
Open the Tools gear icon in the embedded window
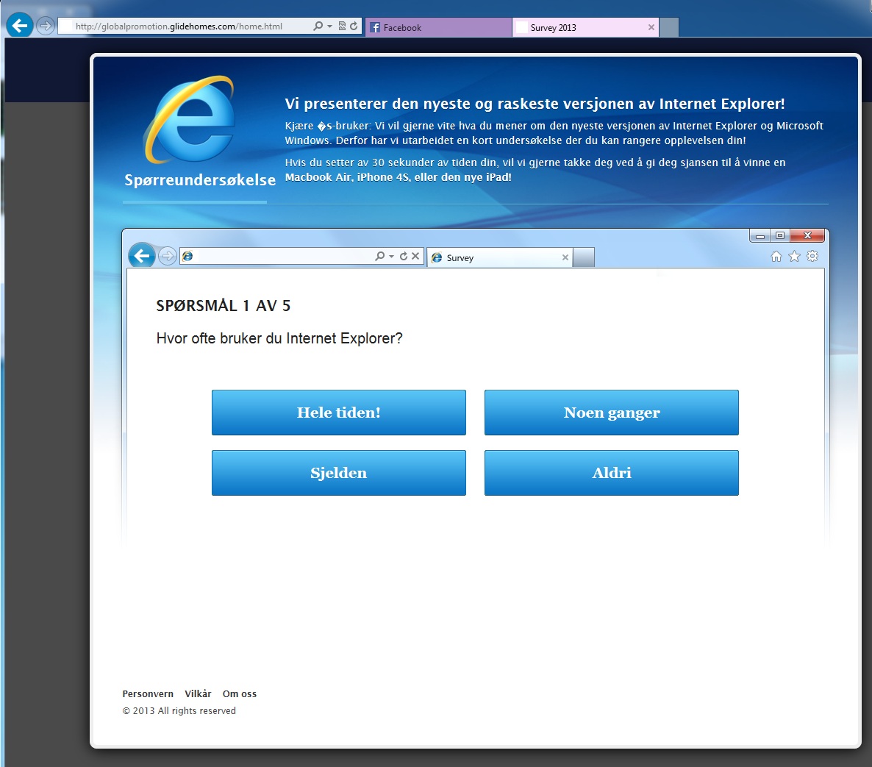[x=812, y=256]
